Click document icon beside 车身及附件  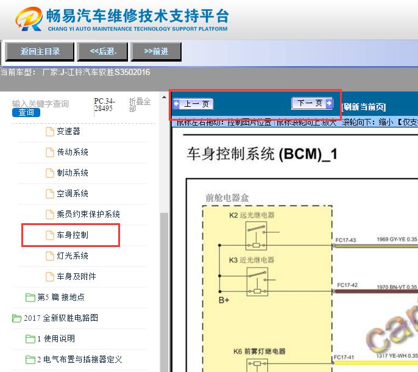(49, 276)
